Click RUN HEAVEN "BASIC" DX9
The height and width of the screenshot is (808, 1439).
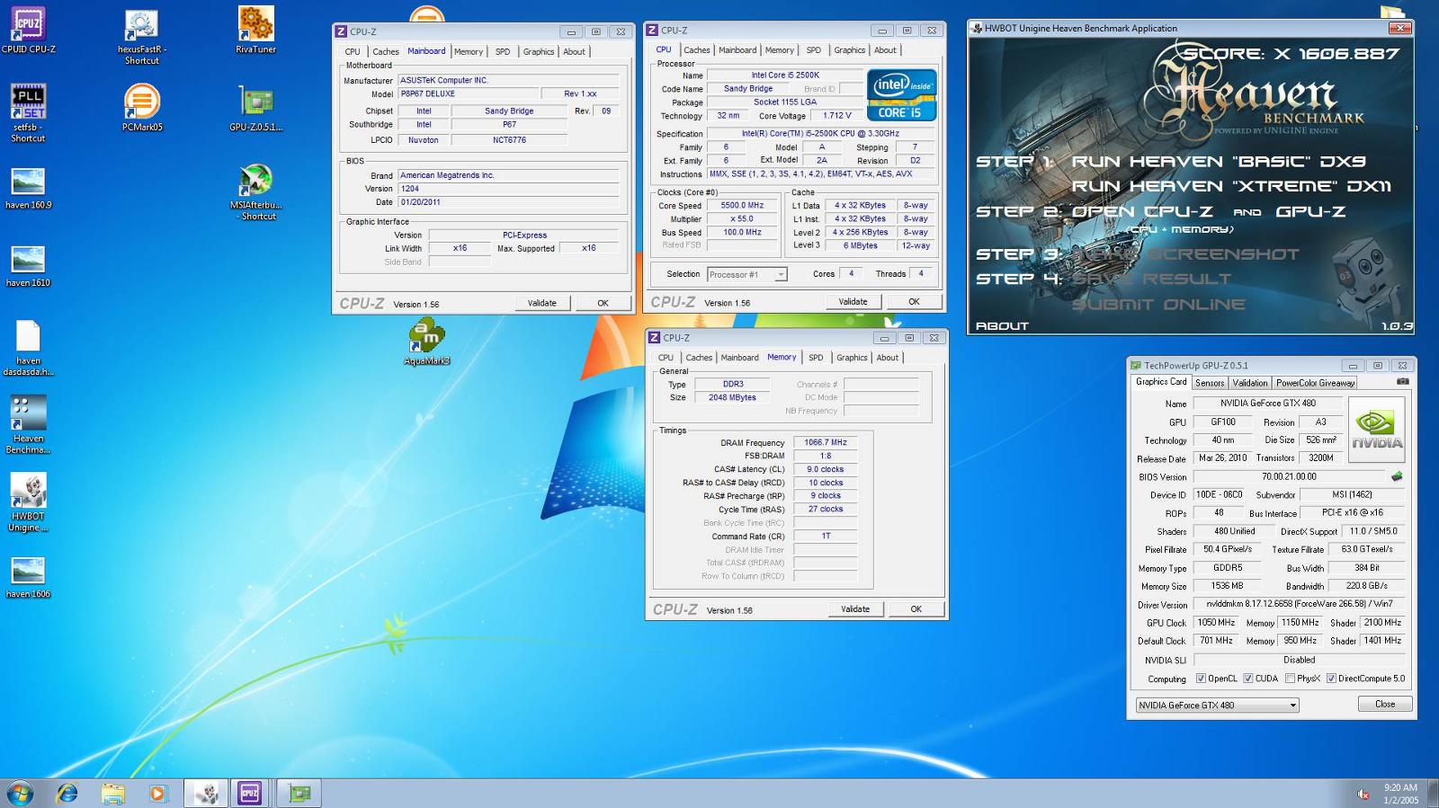1219,162
